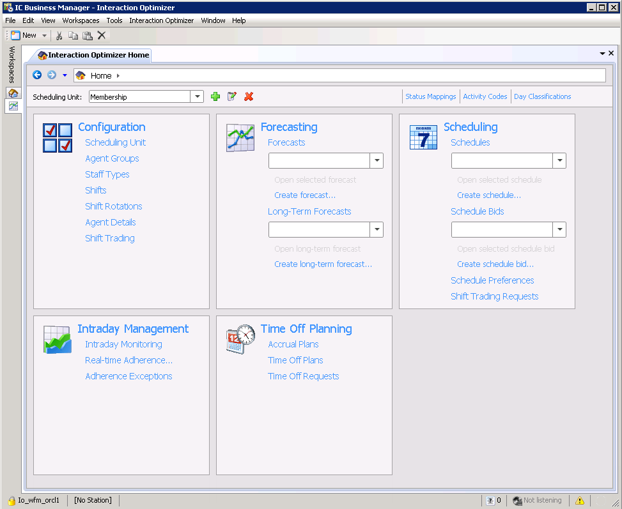The image size is (622, 509).
Task: Open the Tools menu
Action: coord(114,20)
